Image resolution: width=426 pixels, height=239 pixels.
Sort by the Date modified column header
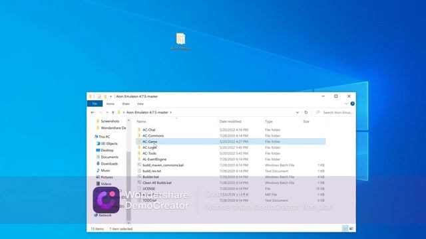[x=230, y=121]
